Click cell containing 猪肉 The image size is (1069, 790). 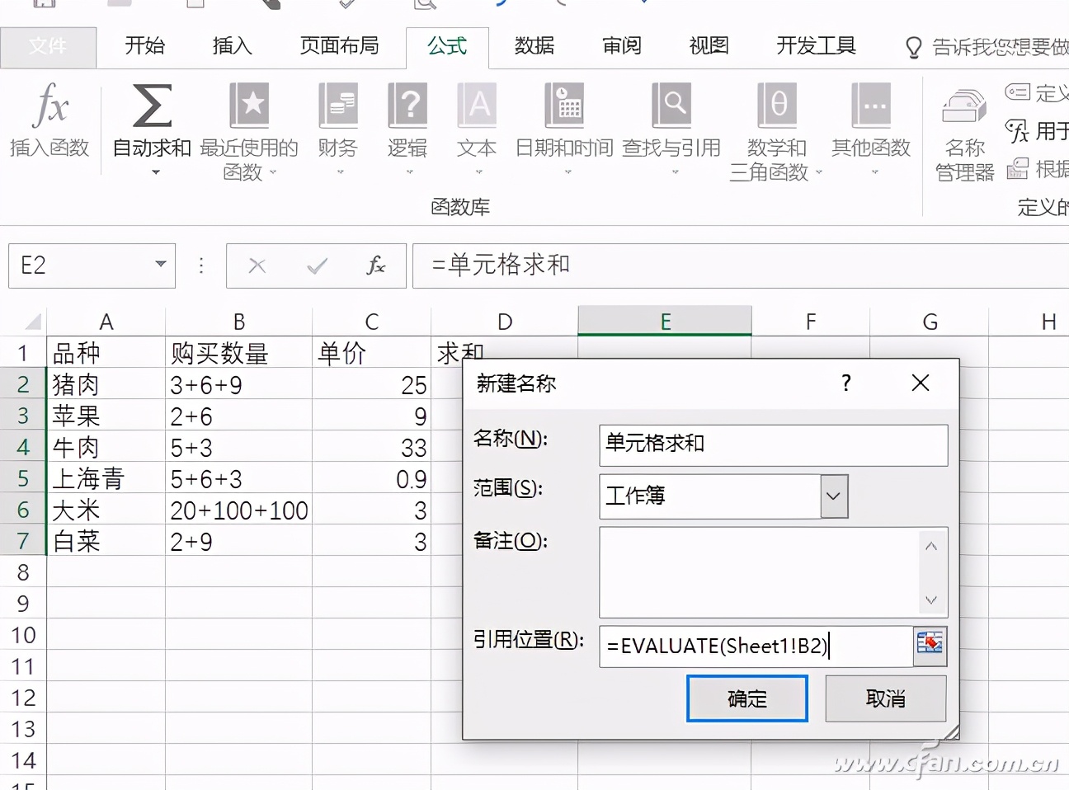point(106,384)
